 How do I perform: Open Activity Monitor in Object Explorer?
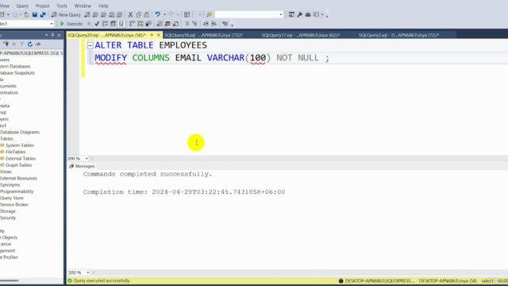(38, 44)
